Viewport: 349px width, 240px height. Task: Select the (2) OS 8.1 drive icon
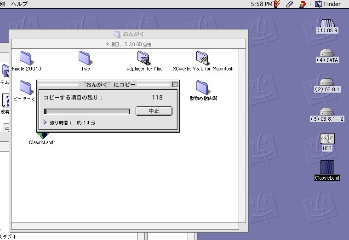(327, 82)
